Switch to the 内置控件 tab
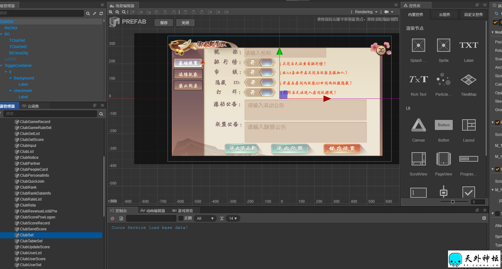The height and width of the screenshot is (269, 502). [x=415, y=14]
